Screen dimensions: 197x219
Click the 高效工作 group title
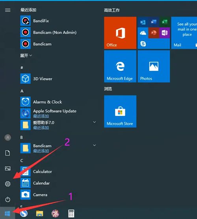coord(112,10)
